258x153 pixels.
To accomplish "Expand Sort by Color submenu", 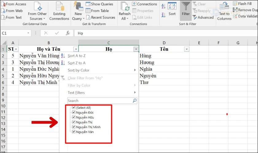I will (99, 70).
